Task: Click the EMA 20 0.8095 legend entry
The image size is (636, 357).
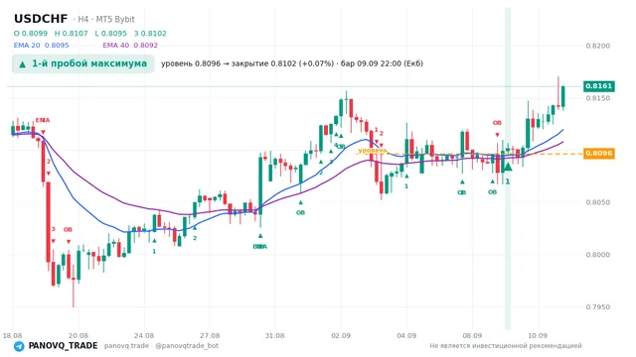Action: 42,46
